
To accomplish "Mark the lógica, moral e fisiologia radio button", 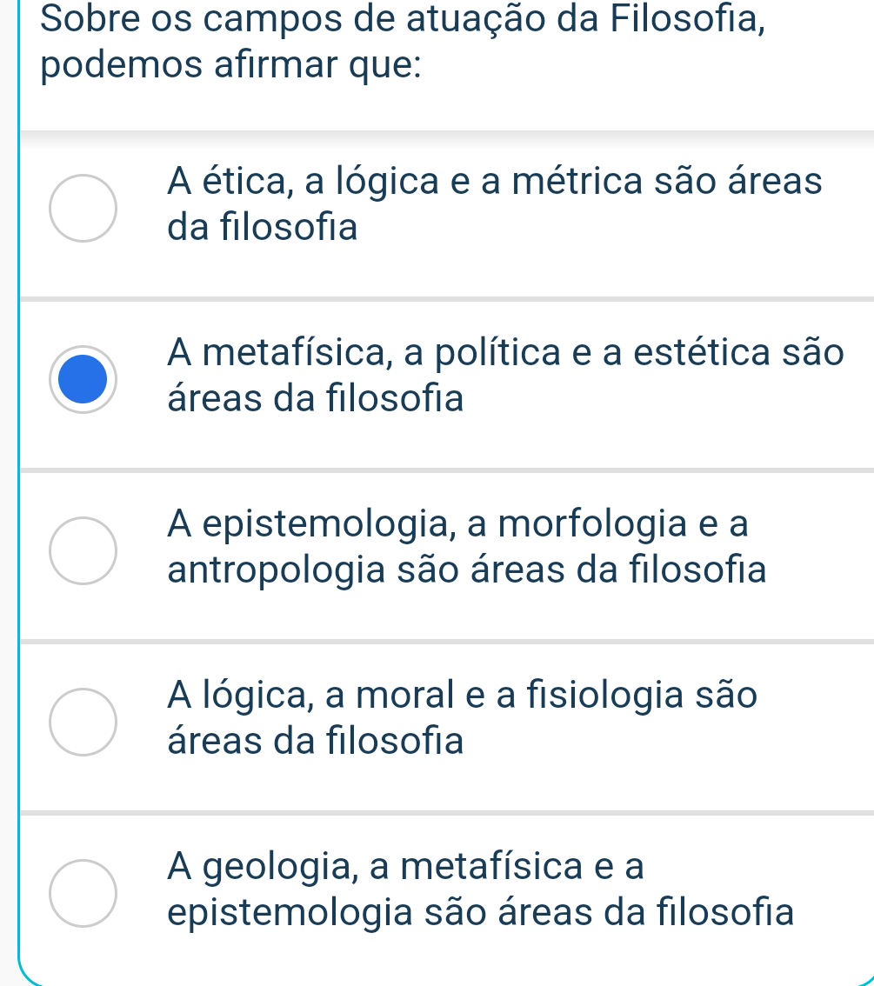I will pos(81,720).
